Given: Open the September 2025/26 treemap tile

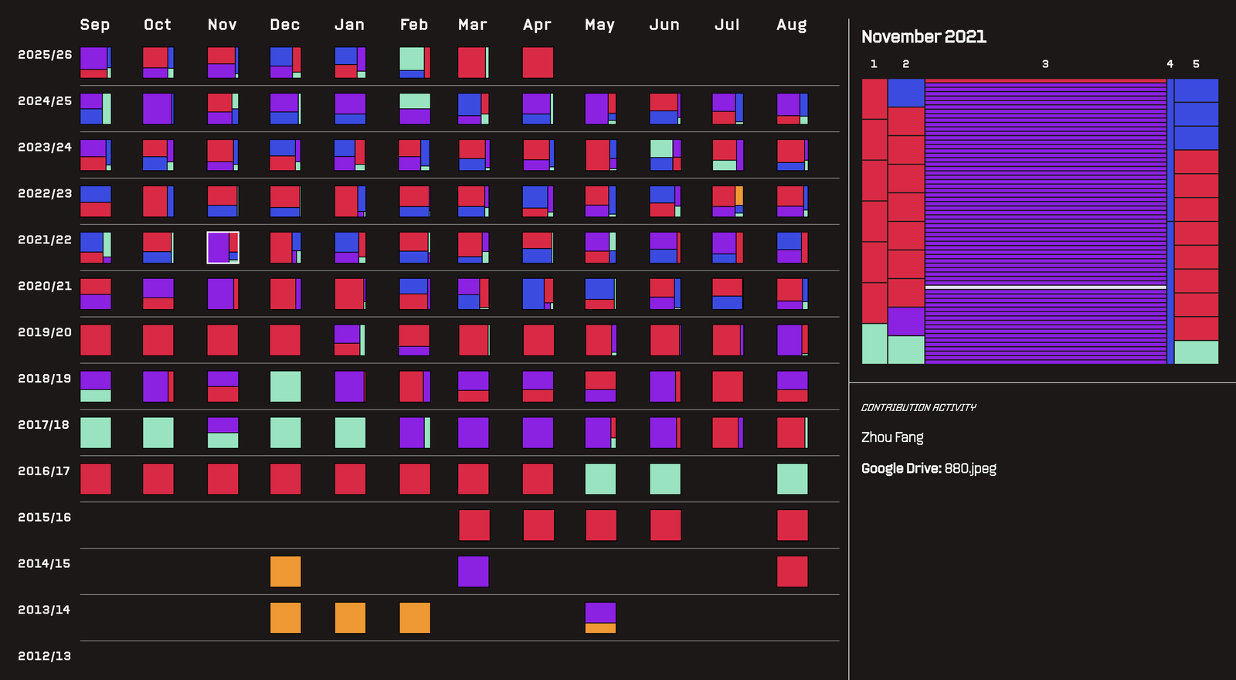Looking at the screenshot, I should tap(96, 63).
